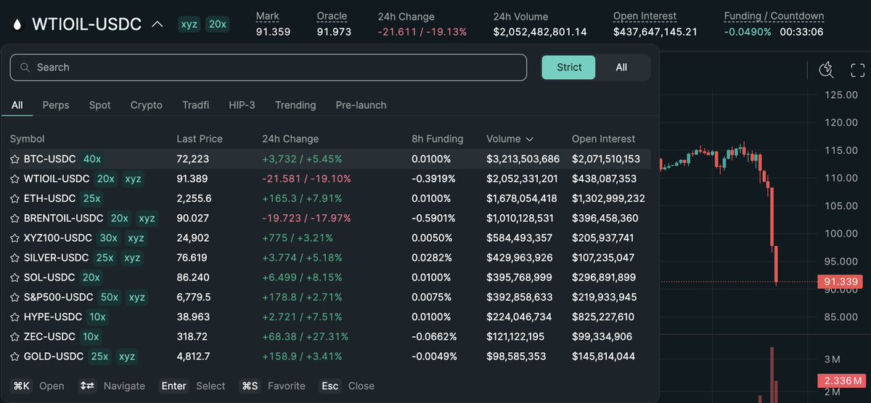Click the header Open Interest label
This screenshot has width=871, height=403.
coord(645,16)
